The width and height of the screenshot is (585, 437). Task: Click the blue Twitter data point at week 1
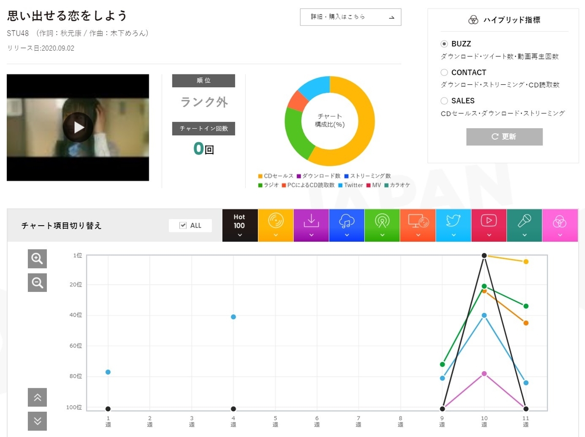tap(108, 372)
